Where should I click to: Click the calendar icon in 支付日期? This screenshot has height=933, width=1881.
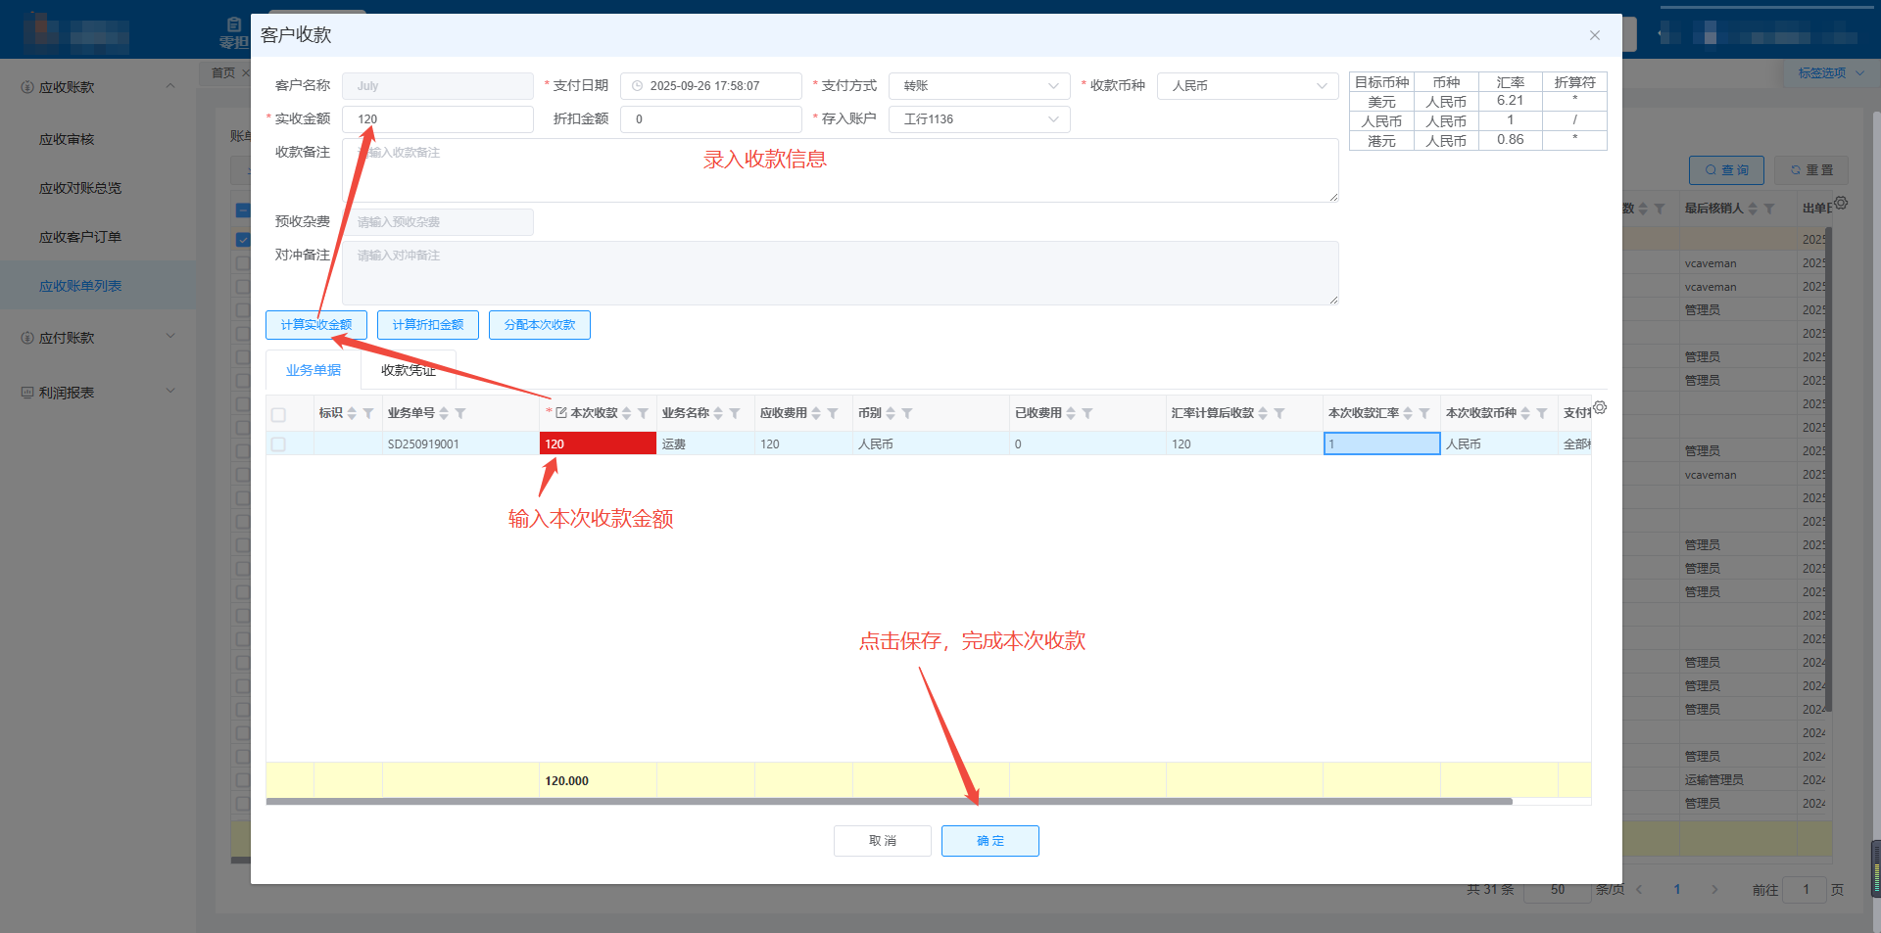pos(638,86)
